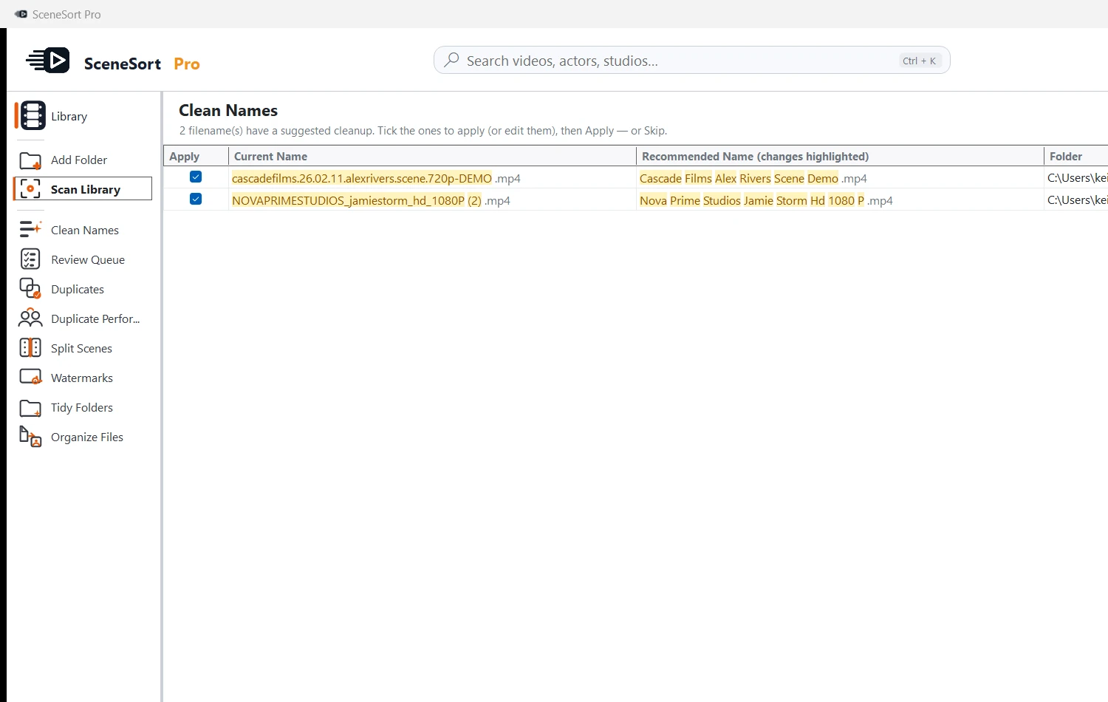The width and height of the screenshot is (1108, 702).
Task: Click the Duplicate Performers people icon
Action: (x=30, y=318)
